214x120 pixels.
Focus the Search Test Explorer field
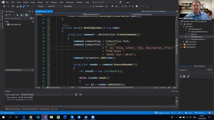(x=17, y=18)
